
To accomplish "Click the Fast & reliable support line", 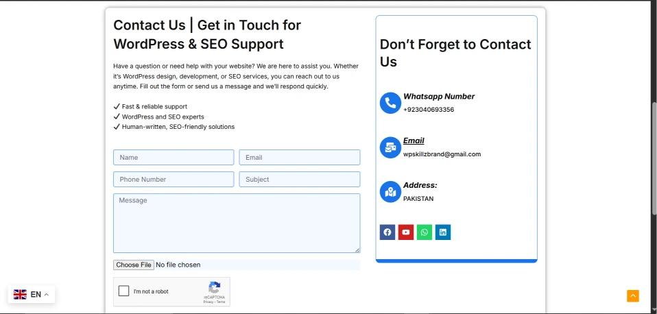I will (150, 107).
